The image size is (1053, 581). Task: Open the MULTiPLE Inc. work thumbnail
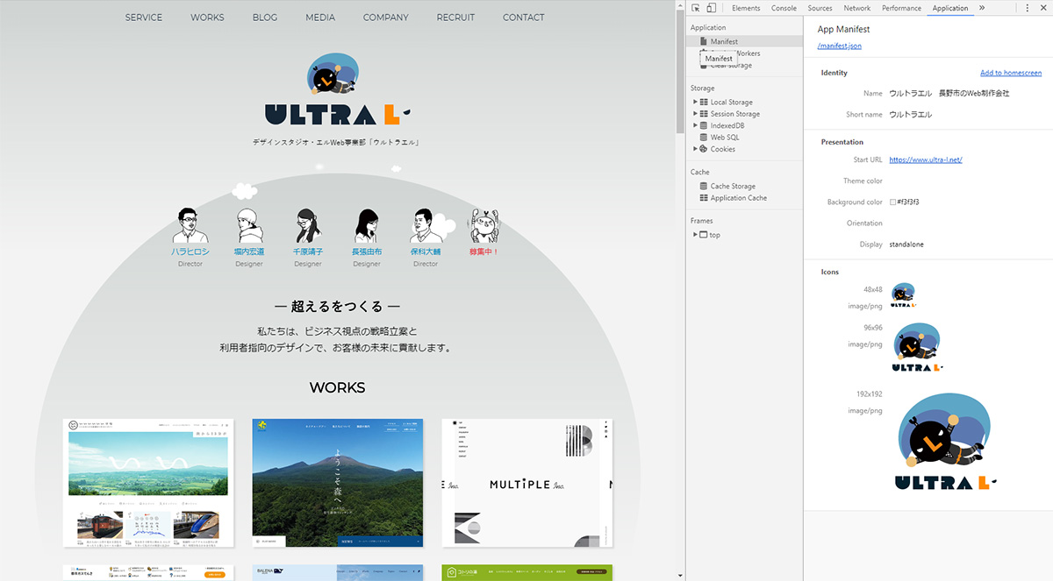pyautogui.click(x=527, y=483)
